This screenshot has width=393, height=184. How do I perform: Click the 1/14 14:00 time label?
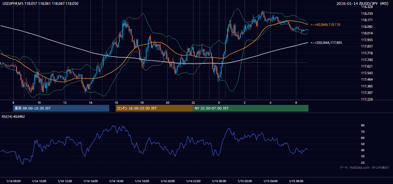click(x=90, y=181)
